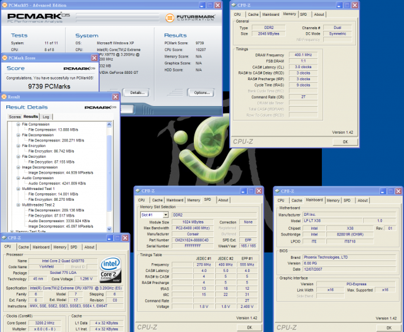Click the CPU-Z CPU window title icon

click(4, 238)
